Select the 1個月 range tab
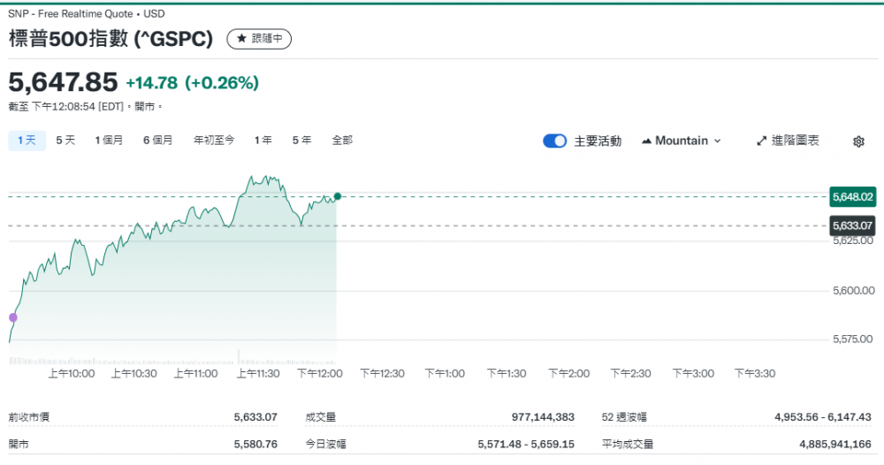 [110, 140]
